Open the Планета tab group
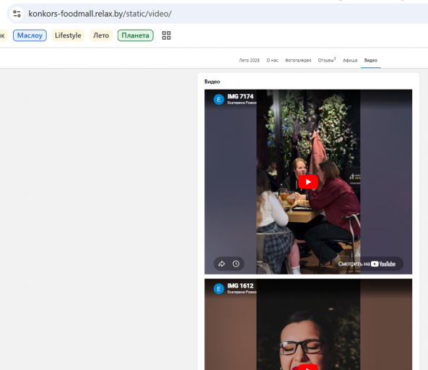This screenshot has height=370, width=428. point(136,35)
